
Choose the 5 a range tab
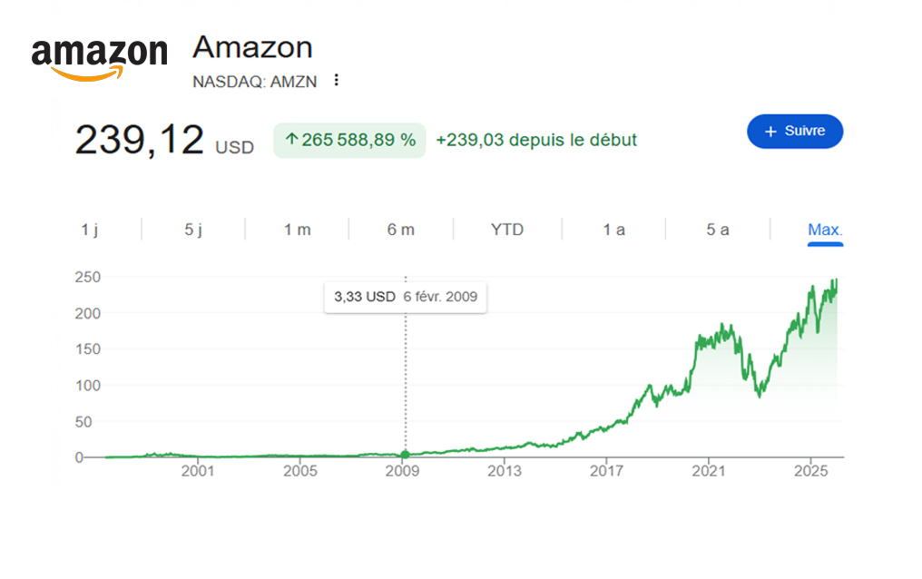point(717,230)
